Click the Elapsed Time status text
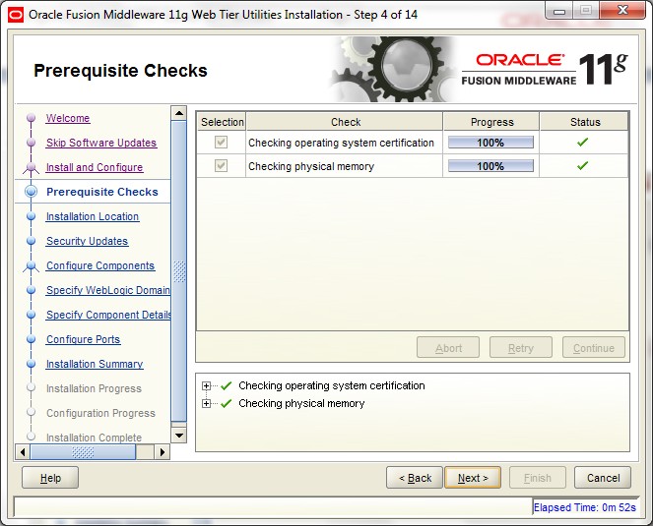Image resolution: width=653 pixels, height=526 pixels. click(x=585, y=507)
